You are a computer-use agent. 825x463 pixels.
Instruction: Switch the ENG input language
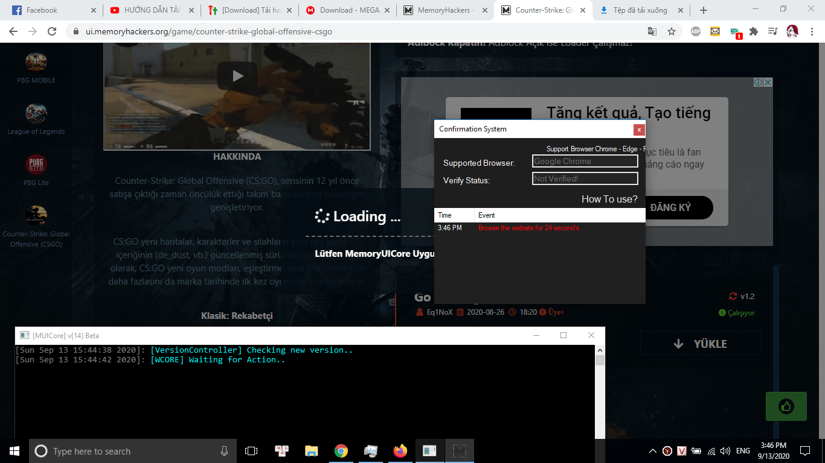click(x=743, y=451)
